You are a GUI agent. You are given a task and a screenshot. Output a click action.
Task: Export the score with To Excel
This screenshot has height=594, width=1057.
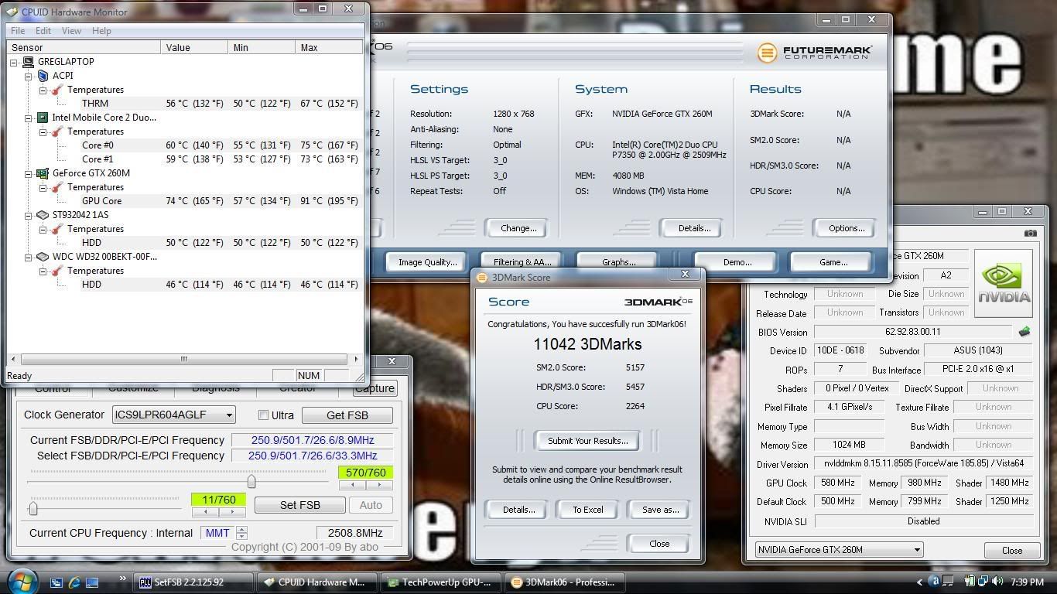[588, 510]
